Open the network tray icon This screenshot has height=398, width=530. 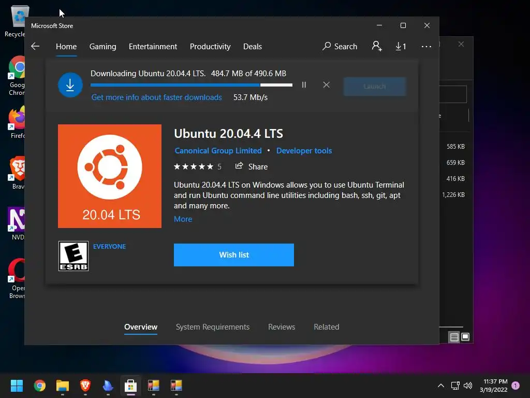[455, 386]
